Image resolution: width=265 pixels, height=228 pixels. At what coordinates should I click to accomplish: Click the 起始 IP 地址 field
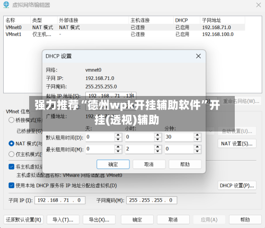(x=111, y=95)
